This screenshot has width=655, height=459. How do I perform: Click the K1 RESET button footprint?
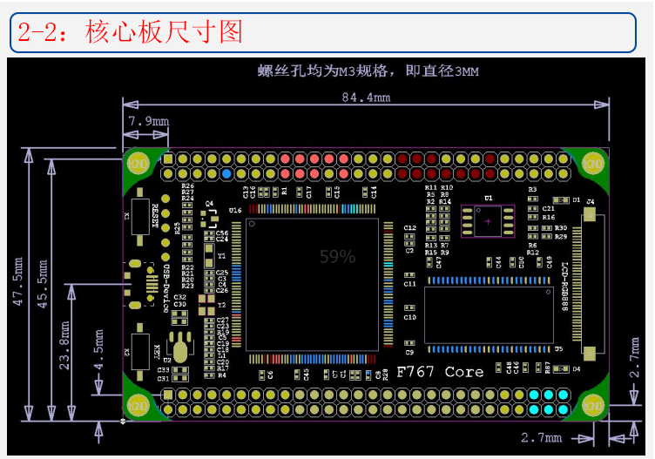click(138, 215)
